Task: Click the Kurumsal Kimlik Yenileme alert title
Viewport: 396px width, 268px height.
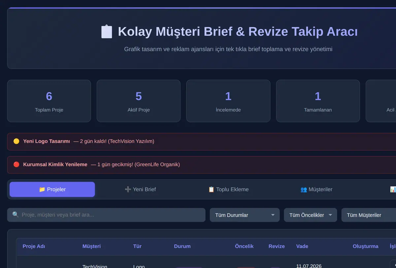Action: point(55,164)
